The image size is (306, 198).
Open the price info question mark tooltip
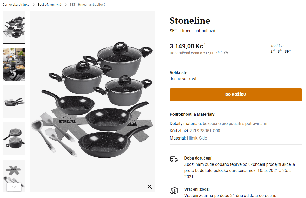pyautogui.click(x=226, y=53)
